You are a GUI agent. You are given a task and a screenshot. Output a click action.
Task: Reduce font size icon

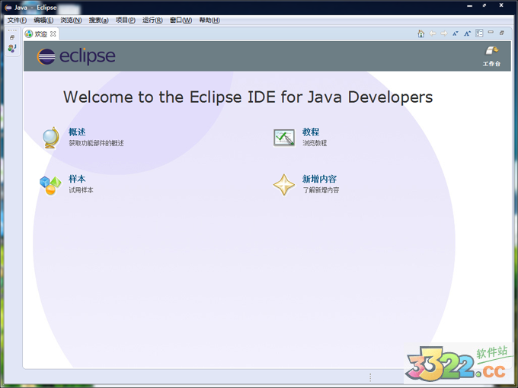(x=456, y=33)
